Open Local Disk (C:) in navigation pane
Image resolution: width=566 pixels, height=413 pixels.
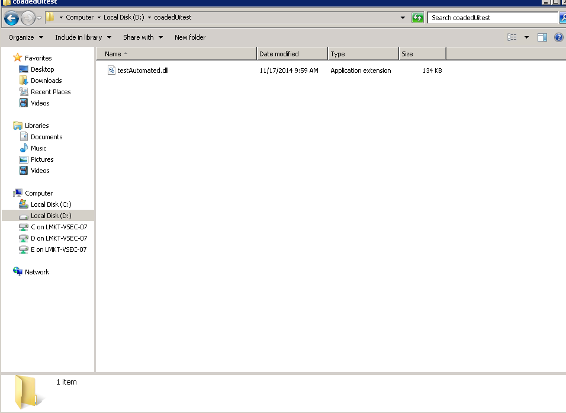pyautogui.click(x=51, y=204)
